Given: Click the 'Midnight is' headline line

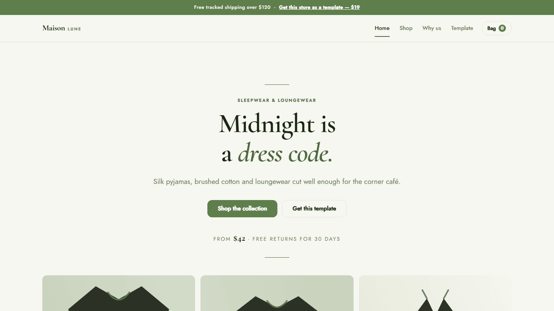Looking at the screenshot, I should [x=277, y=124].
